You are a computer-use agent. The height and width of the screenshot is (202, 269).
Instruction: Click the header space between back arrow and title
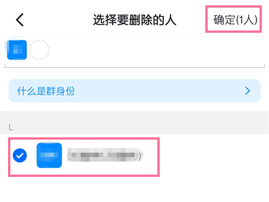point(58,20)
